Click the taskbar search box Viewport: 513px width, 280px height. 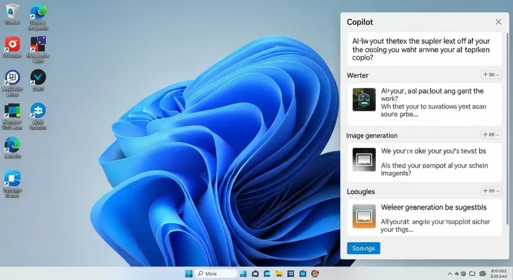coord(216,273)
